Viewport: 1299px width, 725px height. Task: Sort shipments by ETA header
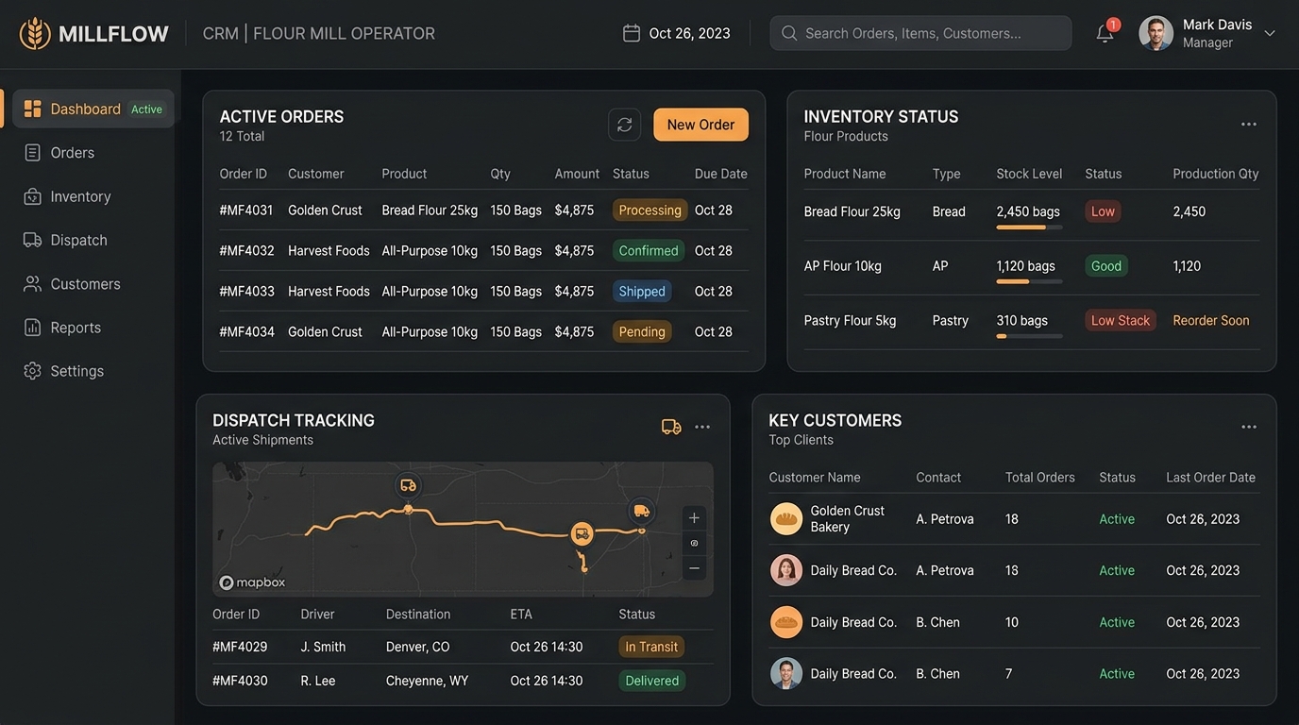coord(521,615)
